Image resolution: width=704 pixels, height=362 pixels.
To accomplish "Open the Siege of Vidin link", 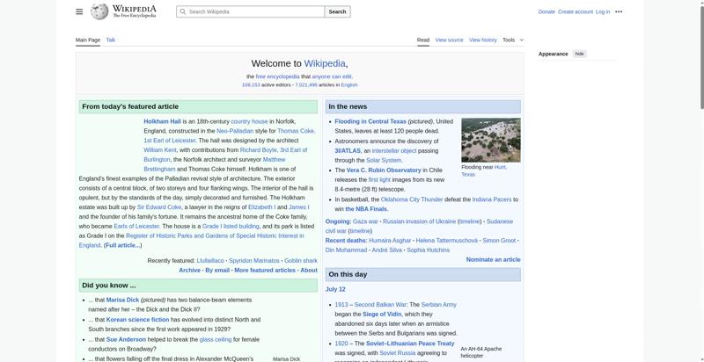I will [382, 314].
